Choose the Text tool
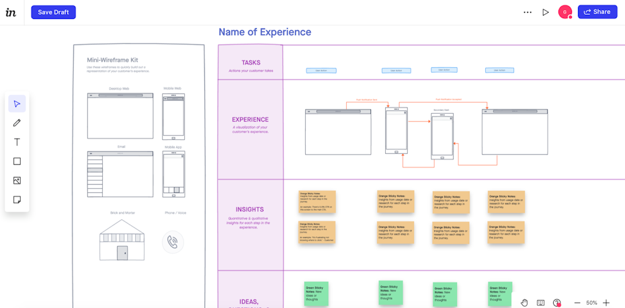The image size is (625, 308). coord(17,142)
